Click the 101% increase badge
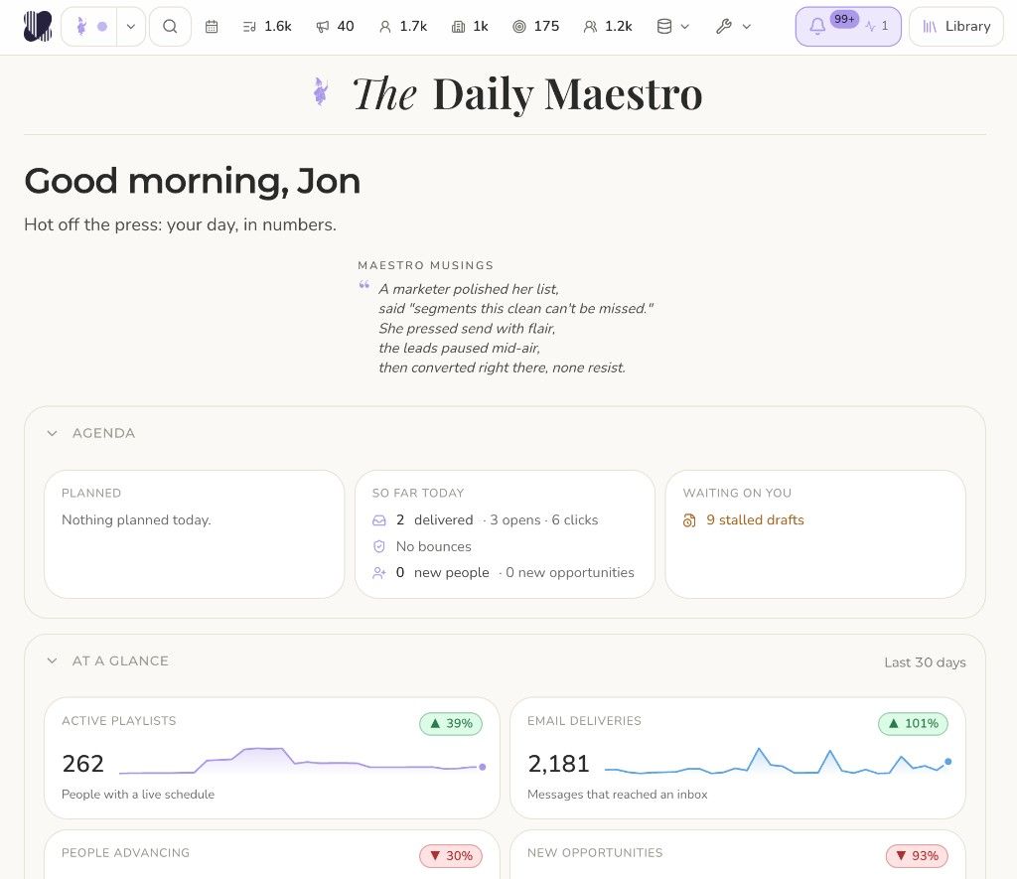Viewport: 1017px width, 879px height. pos(913,723)
